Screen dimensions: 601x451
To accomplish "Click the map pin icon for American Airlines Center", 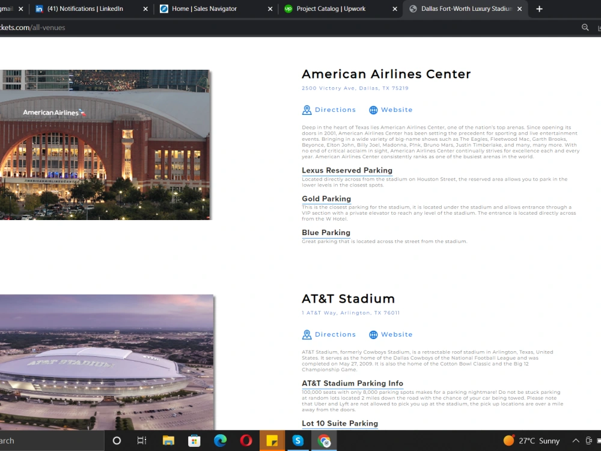I will coord(307,110).
